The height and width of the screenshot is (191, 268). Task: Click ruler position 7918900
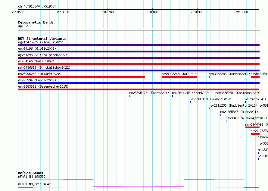click(197, 12)
